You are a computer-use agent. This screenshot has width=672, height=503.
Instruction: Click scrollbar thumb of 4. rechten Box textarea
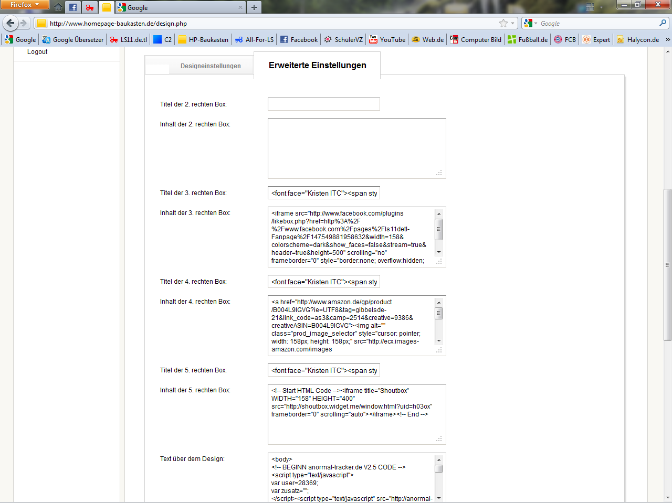point(439,313)
